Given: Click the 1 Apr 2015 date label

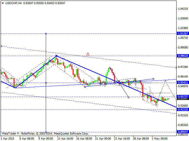Looking at the screenshot, I should click(8, 139).
